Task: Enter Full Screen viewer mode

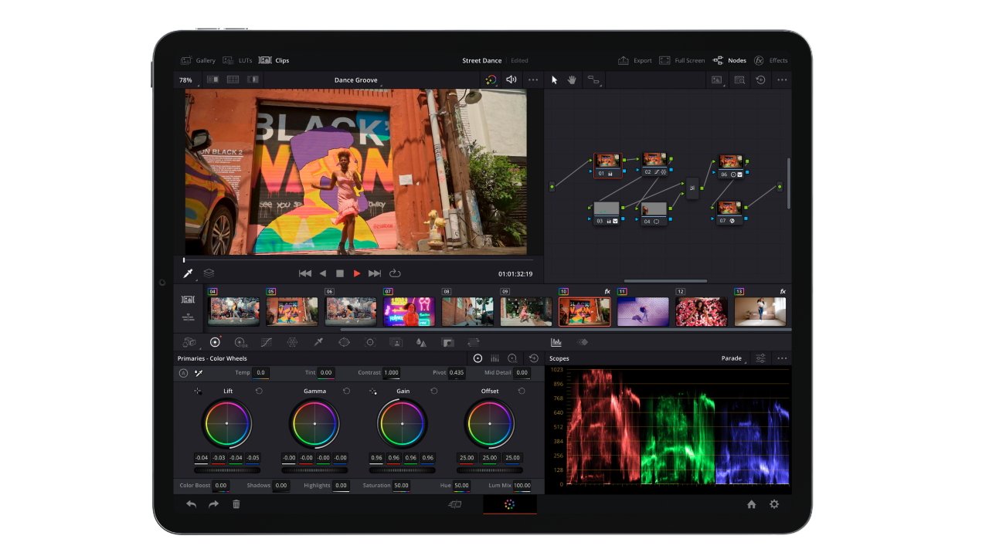Action: (681, 60)
